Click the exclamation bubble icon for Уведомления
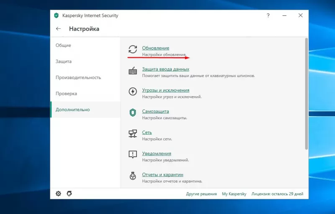 click(133, 155)
